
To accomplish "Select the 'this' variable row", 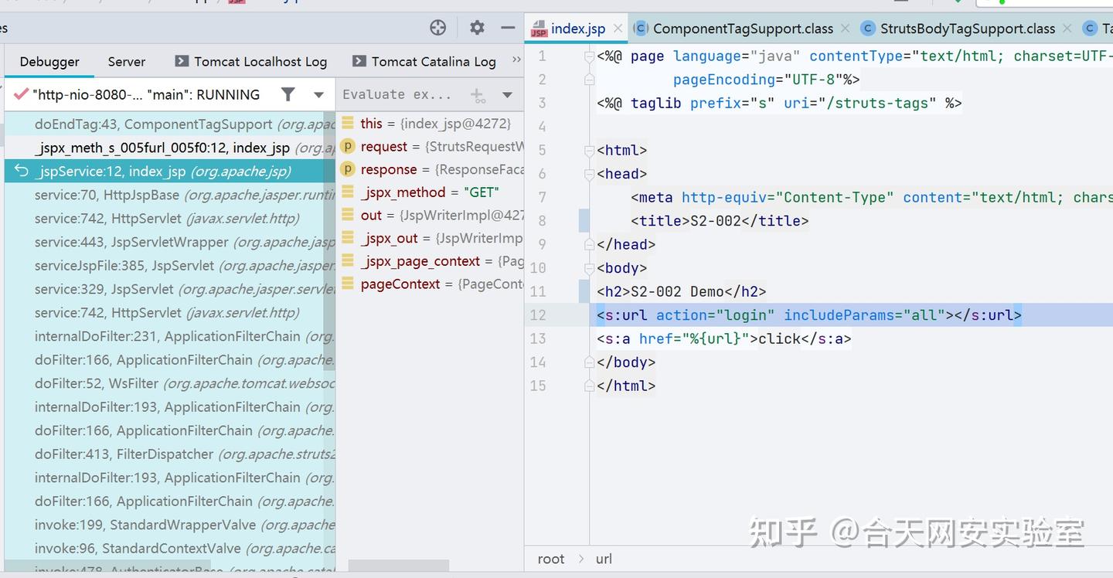I will click(431, 124).
